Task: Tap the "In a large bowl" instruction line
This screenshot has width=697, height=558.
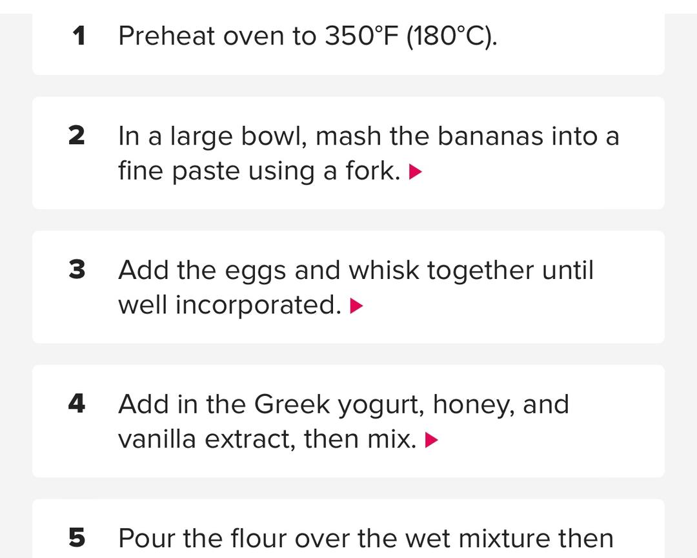Action: click(368, 136)
